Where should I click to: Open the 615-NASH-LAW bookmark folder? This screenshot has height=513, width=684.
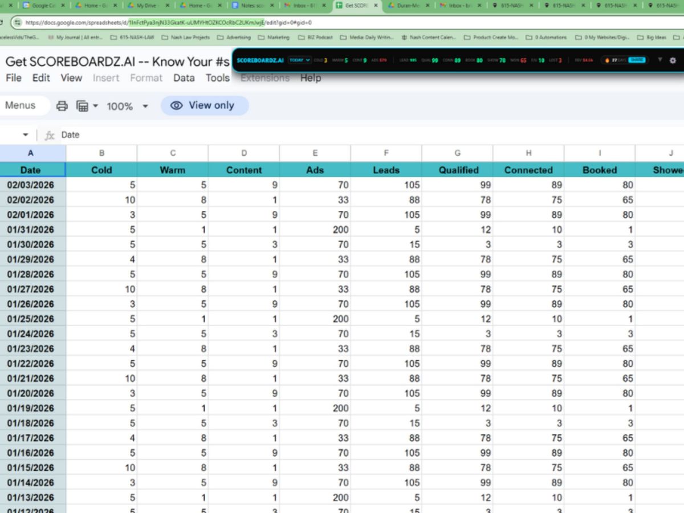[x=132, y=38]
